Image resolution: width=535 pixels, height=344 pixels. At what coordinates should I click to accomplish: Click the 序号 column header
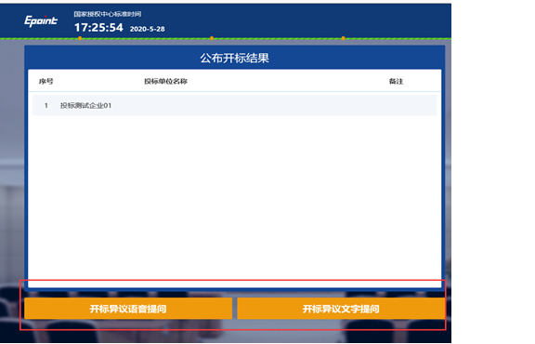click(x=46, y=81)
